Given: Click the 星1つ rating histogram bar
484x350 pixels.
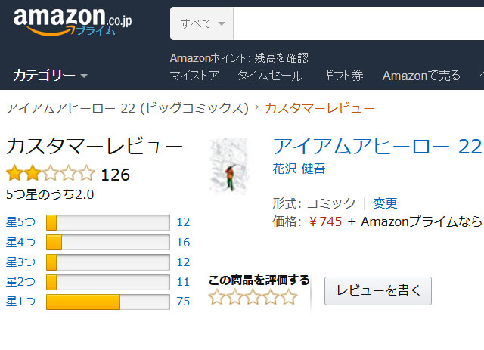Looking at the screenshot, I should coord(107,302).
